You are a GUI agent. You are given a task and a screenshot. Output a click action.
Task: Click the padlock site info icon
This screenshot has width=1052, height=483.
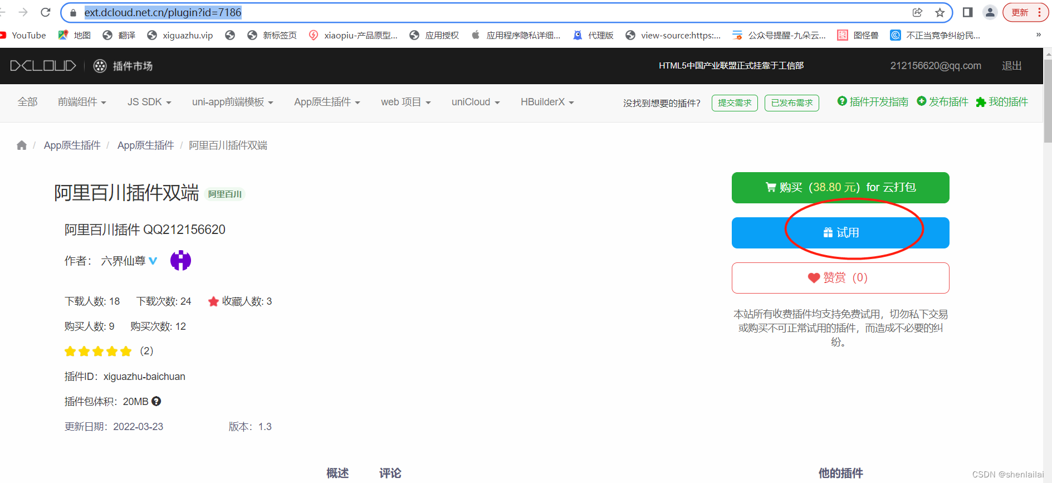coord(73,12)
